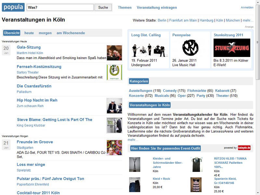The image size is (260, 195).
Task: Select the morgen tab
Action: [x=45, y=33]
